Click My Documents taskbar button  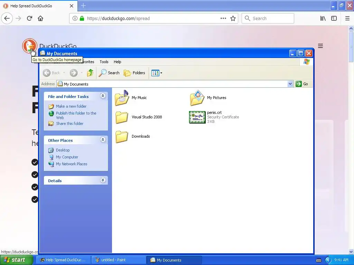[x=174, y=260]
